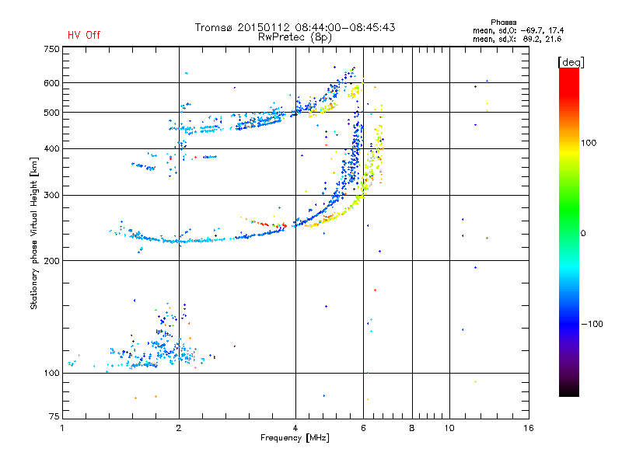Click the 'Frequency [MHz]' axis title
The height and width of the screenshot is (466, 622).
pos(295,438)
